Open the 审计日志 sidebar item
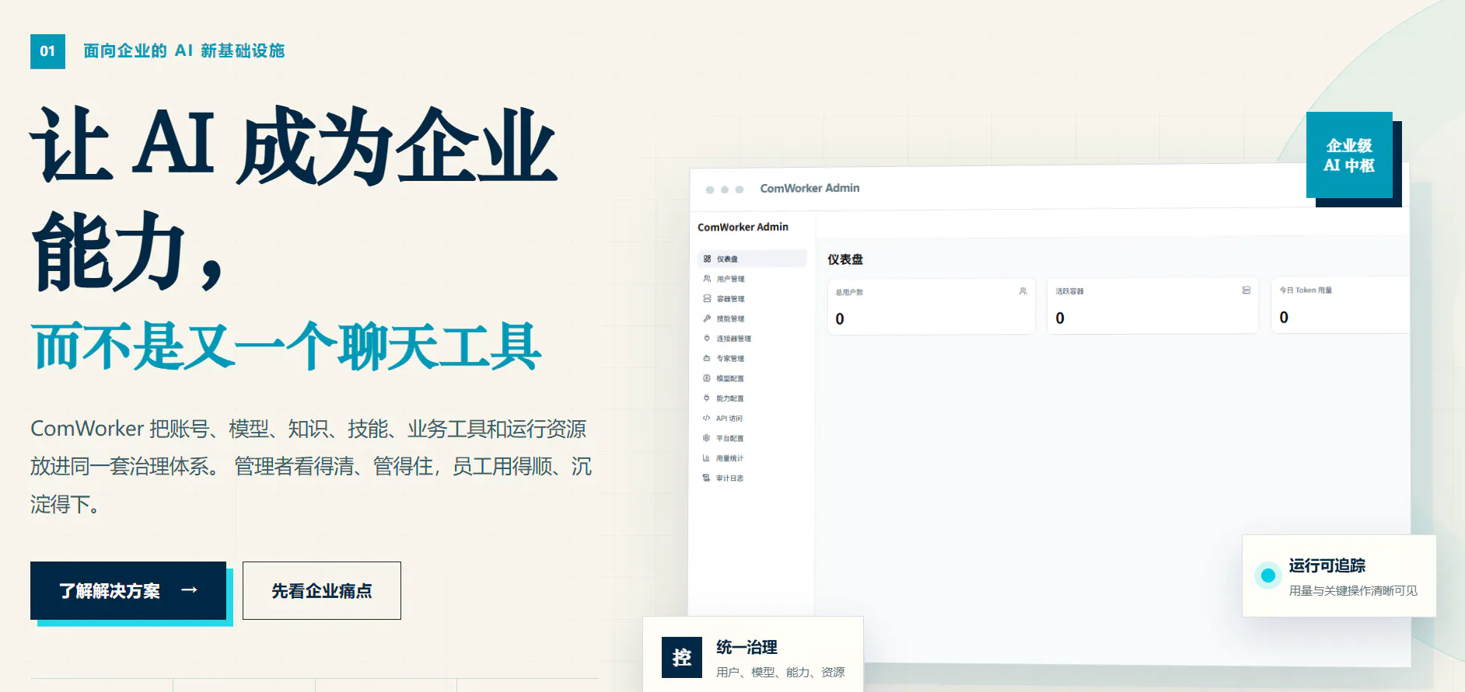 [x=751, y=478]
